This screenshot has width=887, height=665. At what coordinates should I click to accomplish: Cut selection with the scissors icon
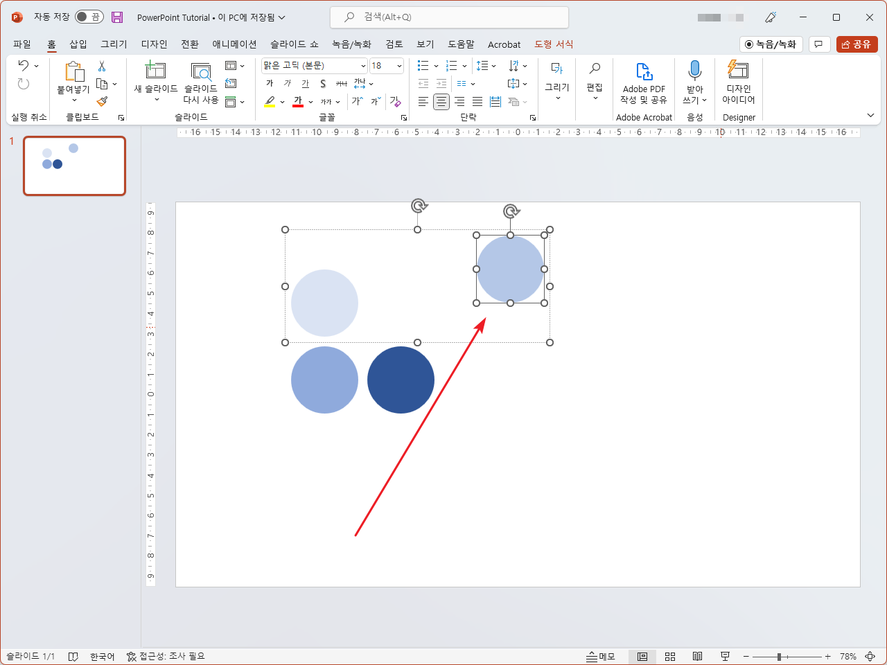pos(102,66)
